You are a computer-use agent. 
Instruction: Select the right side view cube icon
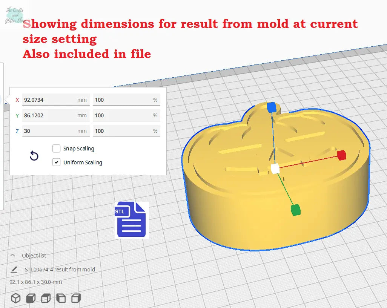click(x=76, y=298)
